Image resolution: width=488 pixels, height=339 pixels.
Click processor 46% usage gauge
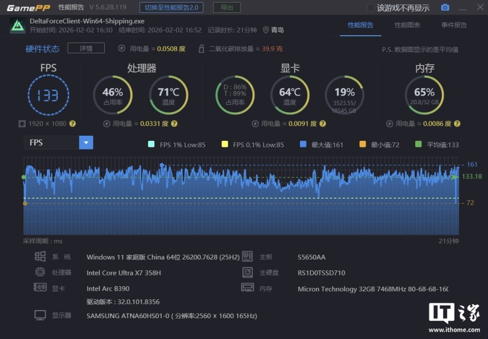[x=113, y=95]
